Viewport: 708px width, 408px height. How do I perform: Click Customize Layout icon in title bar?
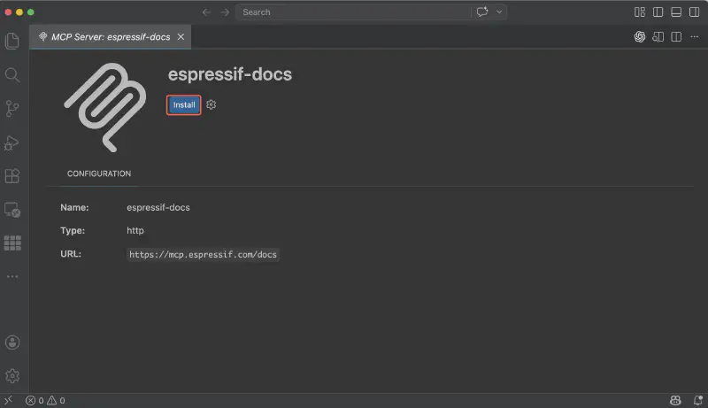639,12
